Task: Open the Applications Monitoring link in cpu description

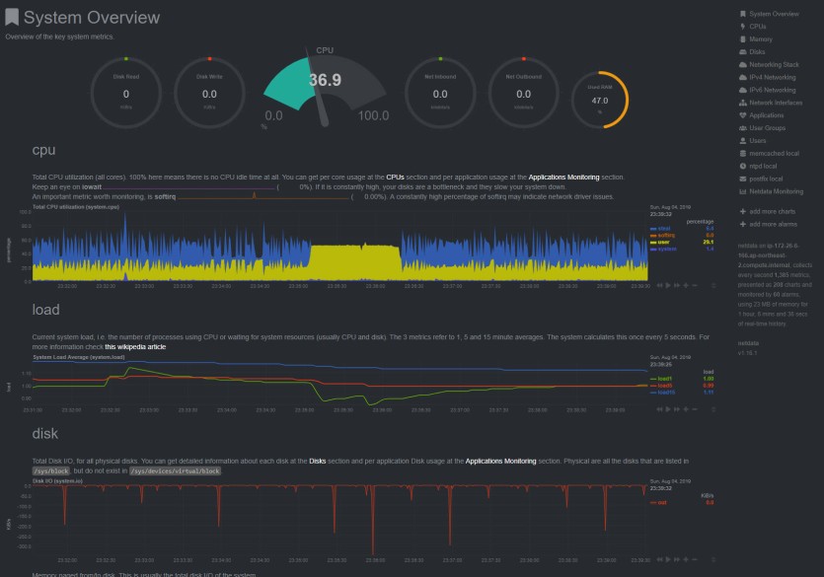Action: [563, 178]
